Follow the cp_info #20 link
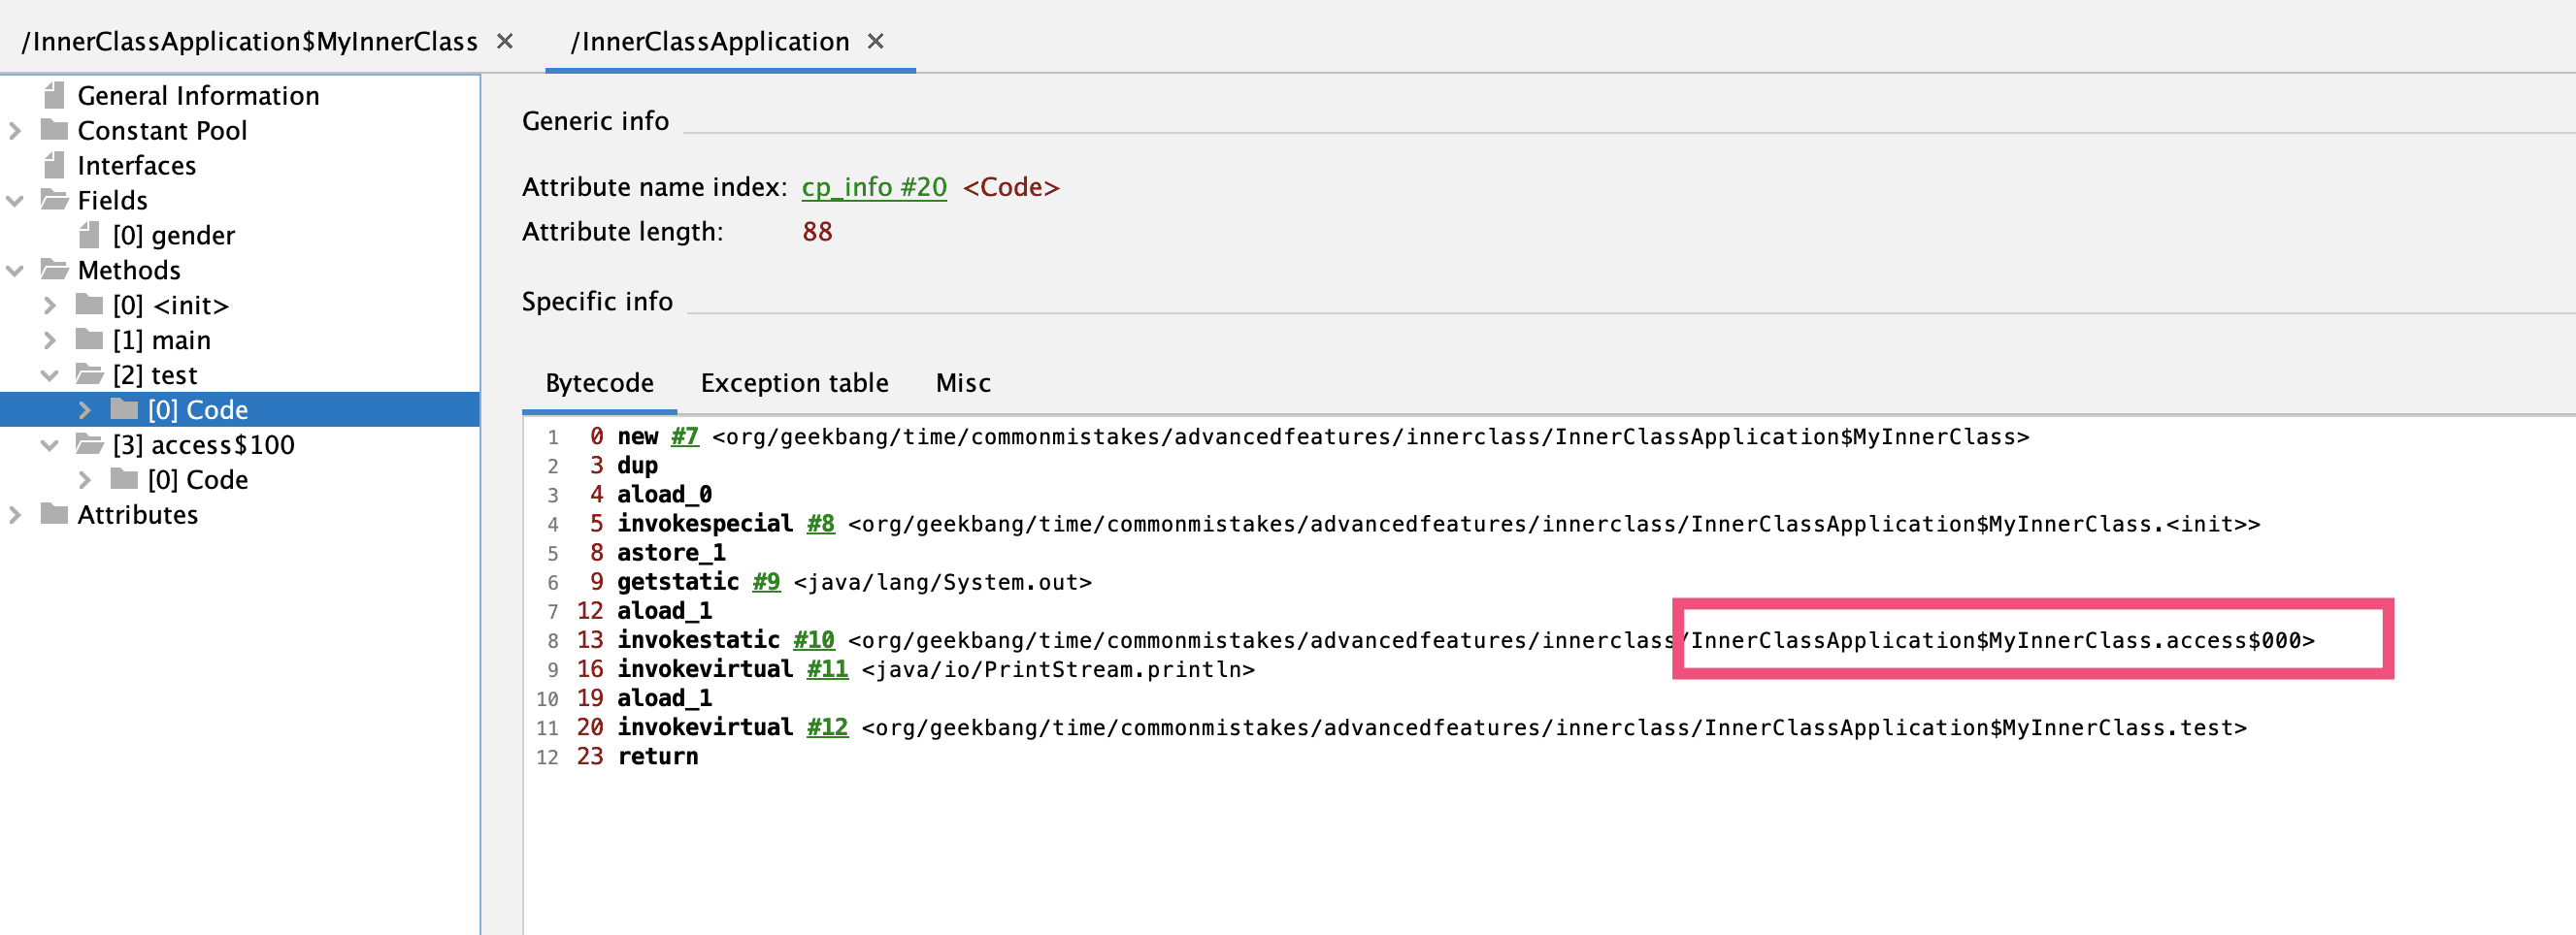2576x935 pixels. 873,187
